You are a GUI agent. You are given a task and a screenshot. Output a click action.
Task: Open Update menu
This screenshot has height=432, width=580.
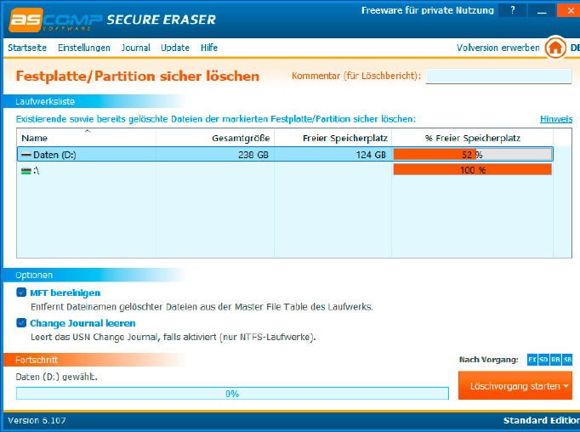(175, 48)
